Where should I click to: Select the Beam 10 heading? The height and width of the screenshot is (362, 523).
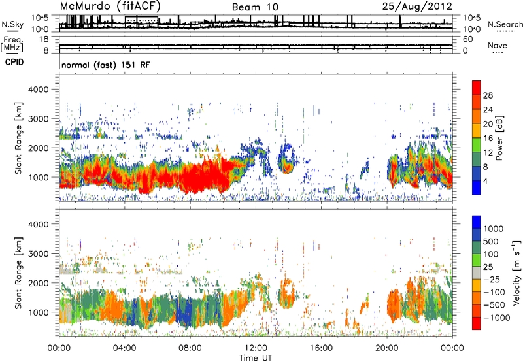pos(255,7)
